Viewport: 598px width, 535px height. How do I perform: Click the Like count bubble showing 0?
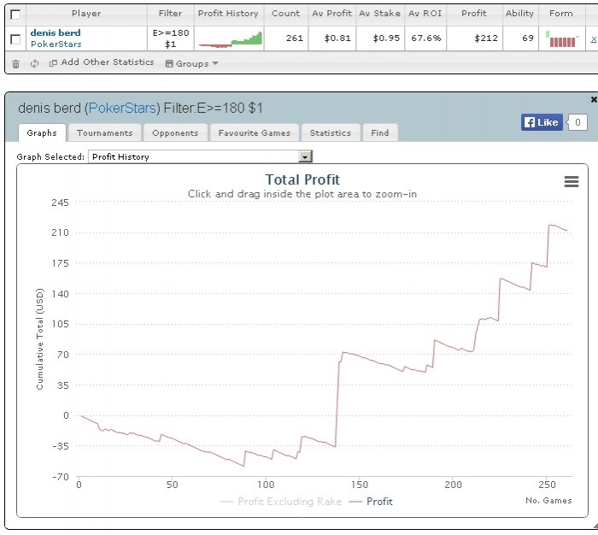[577, 122]
